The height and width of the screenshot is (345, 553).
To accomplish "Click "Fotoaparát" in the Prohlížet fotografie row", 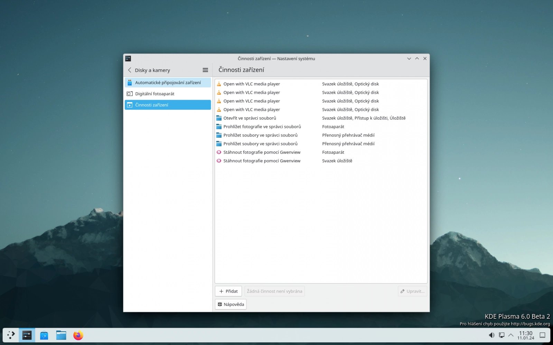I will (x=333, y=127).
